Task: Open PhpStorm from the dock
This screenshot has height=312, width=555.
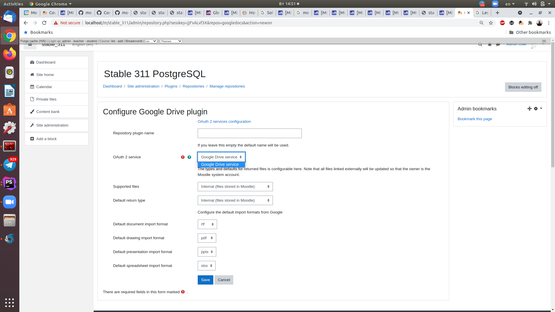Action: tap(10, 183)
